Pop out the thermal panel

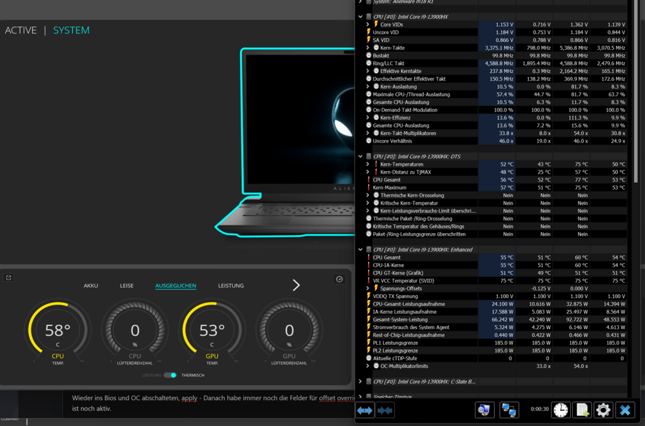(x=8, y=278)
